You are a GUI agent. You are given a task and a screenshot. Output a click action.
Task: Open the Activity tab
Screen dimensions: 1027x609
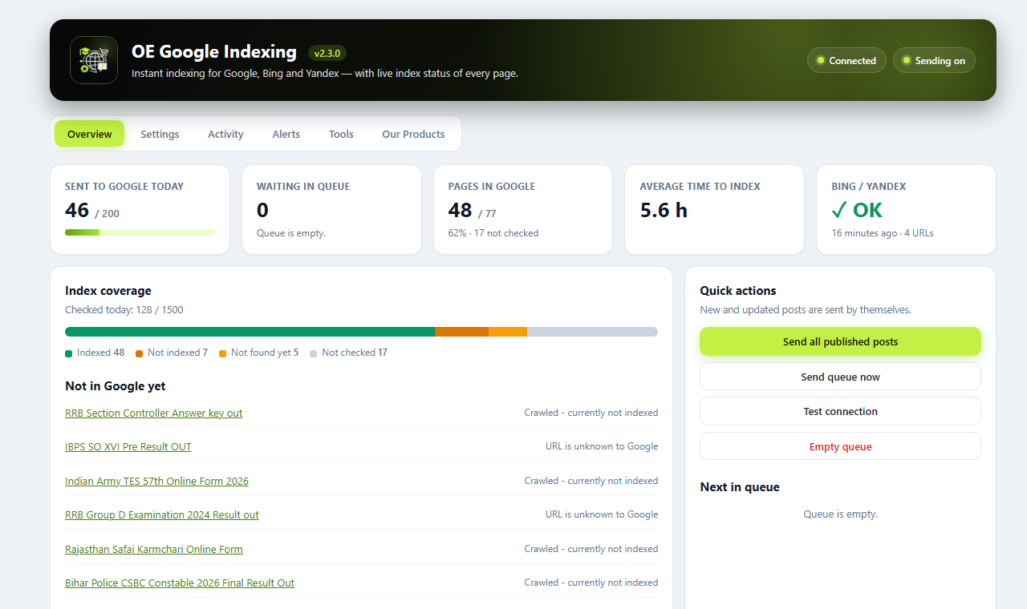tap(225, 134)
